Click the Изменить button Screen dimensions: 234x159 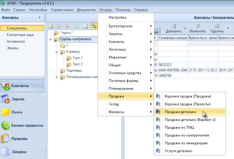[x=197, y=28]
